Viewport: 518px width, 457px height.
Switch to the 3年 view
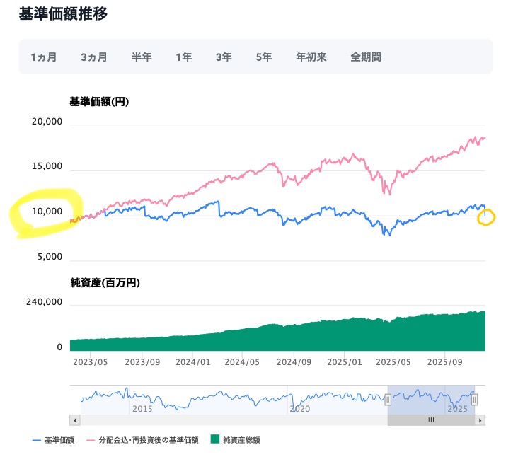224,57
